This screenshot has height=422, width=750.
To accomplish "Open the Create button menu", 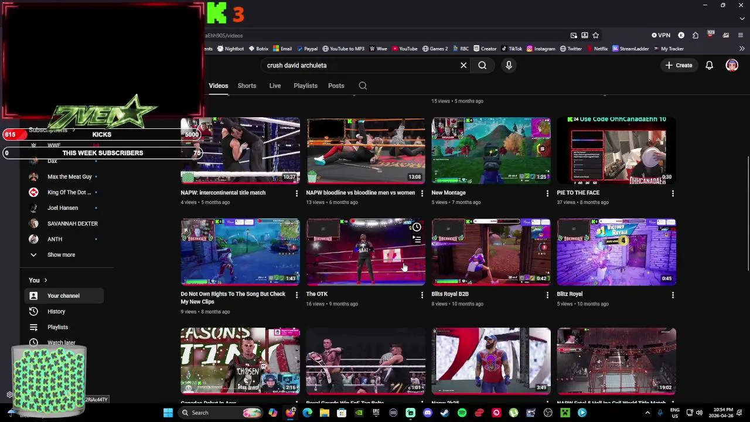I will coord(679,65).
